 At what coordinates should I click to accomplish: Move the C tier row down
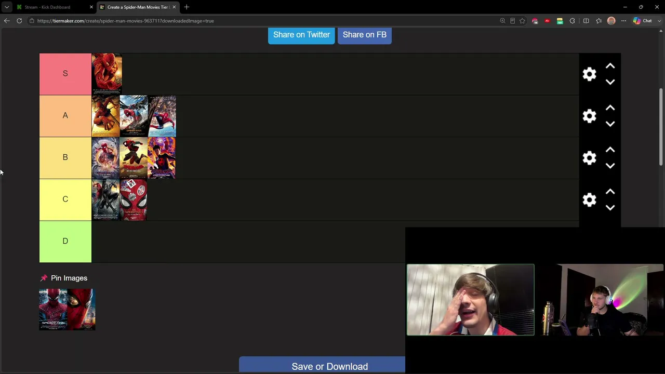point(610,208)
